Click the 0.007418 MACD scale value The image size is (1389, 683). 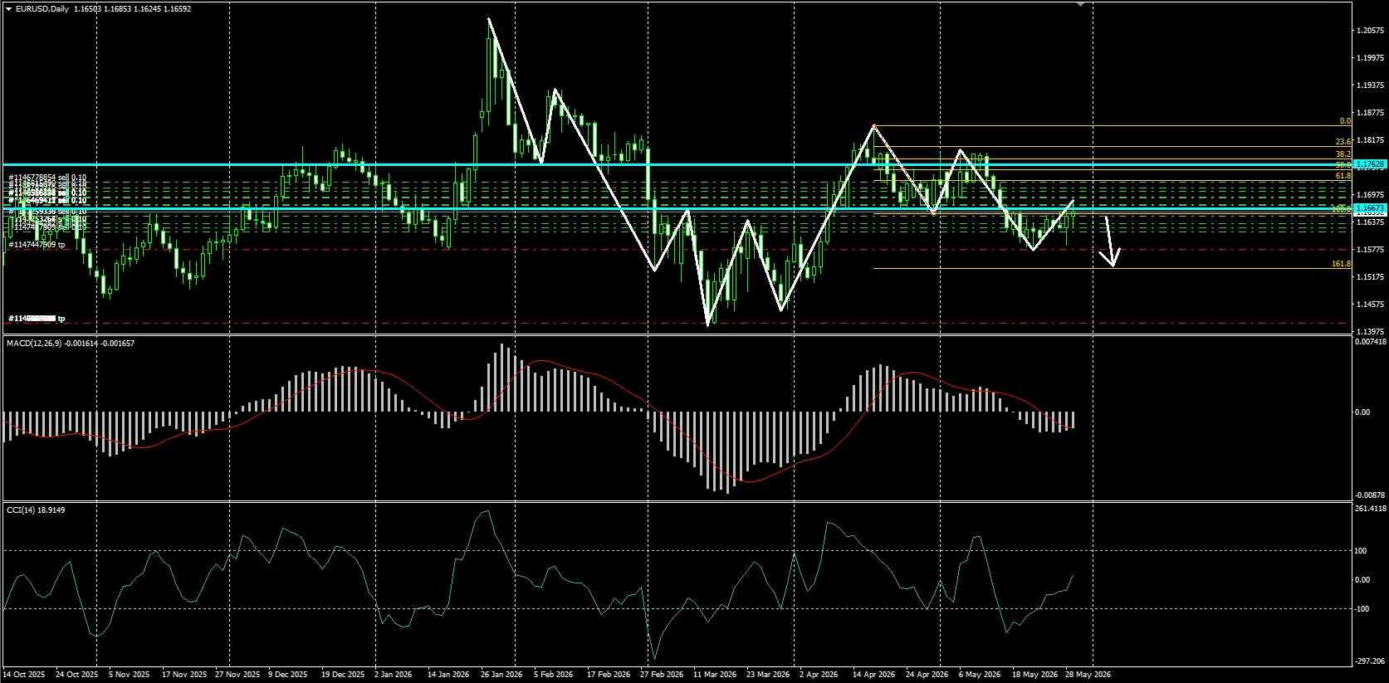coord(1370,341)
